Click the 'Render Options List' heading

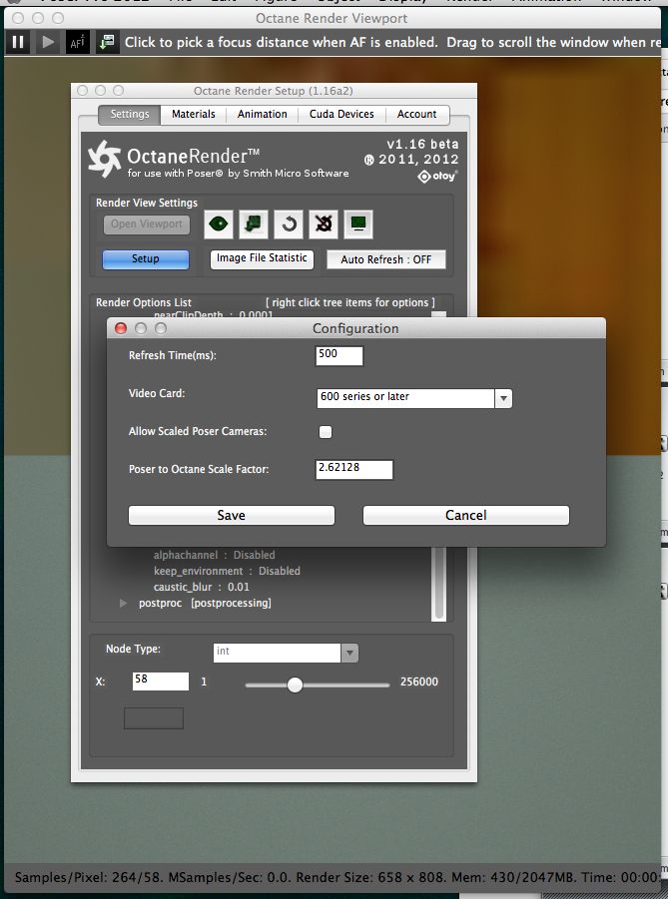pyautogui.click(x=144, y=302)
